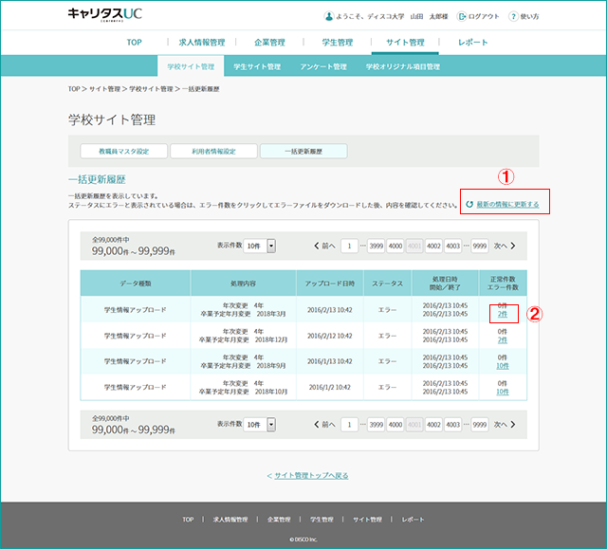Switch to the 学校サイト管理 sub tab
Image resolution: width=607 pixels, height=549 pixels.
click(191, 66)
